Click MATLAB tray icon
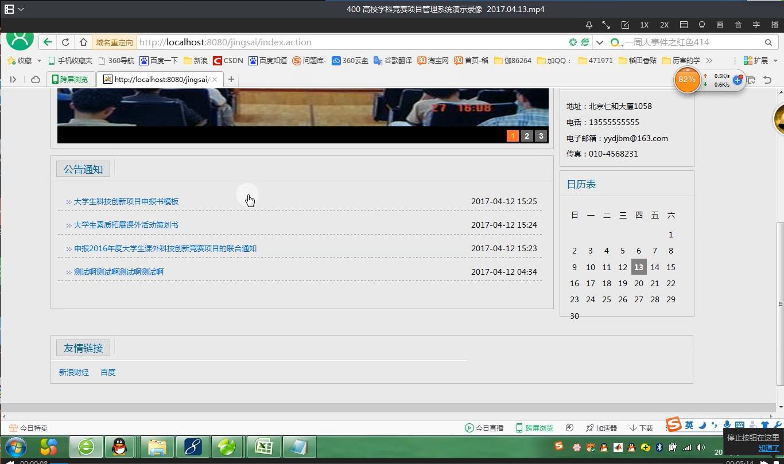 click(618, 447)
